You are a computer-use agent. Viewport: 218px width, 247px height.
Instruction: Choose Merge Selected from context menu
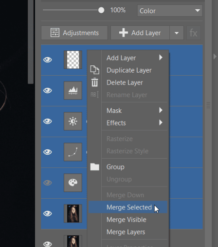pos(128,207)
